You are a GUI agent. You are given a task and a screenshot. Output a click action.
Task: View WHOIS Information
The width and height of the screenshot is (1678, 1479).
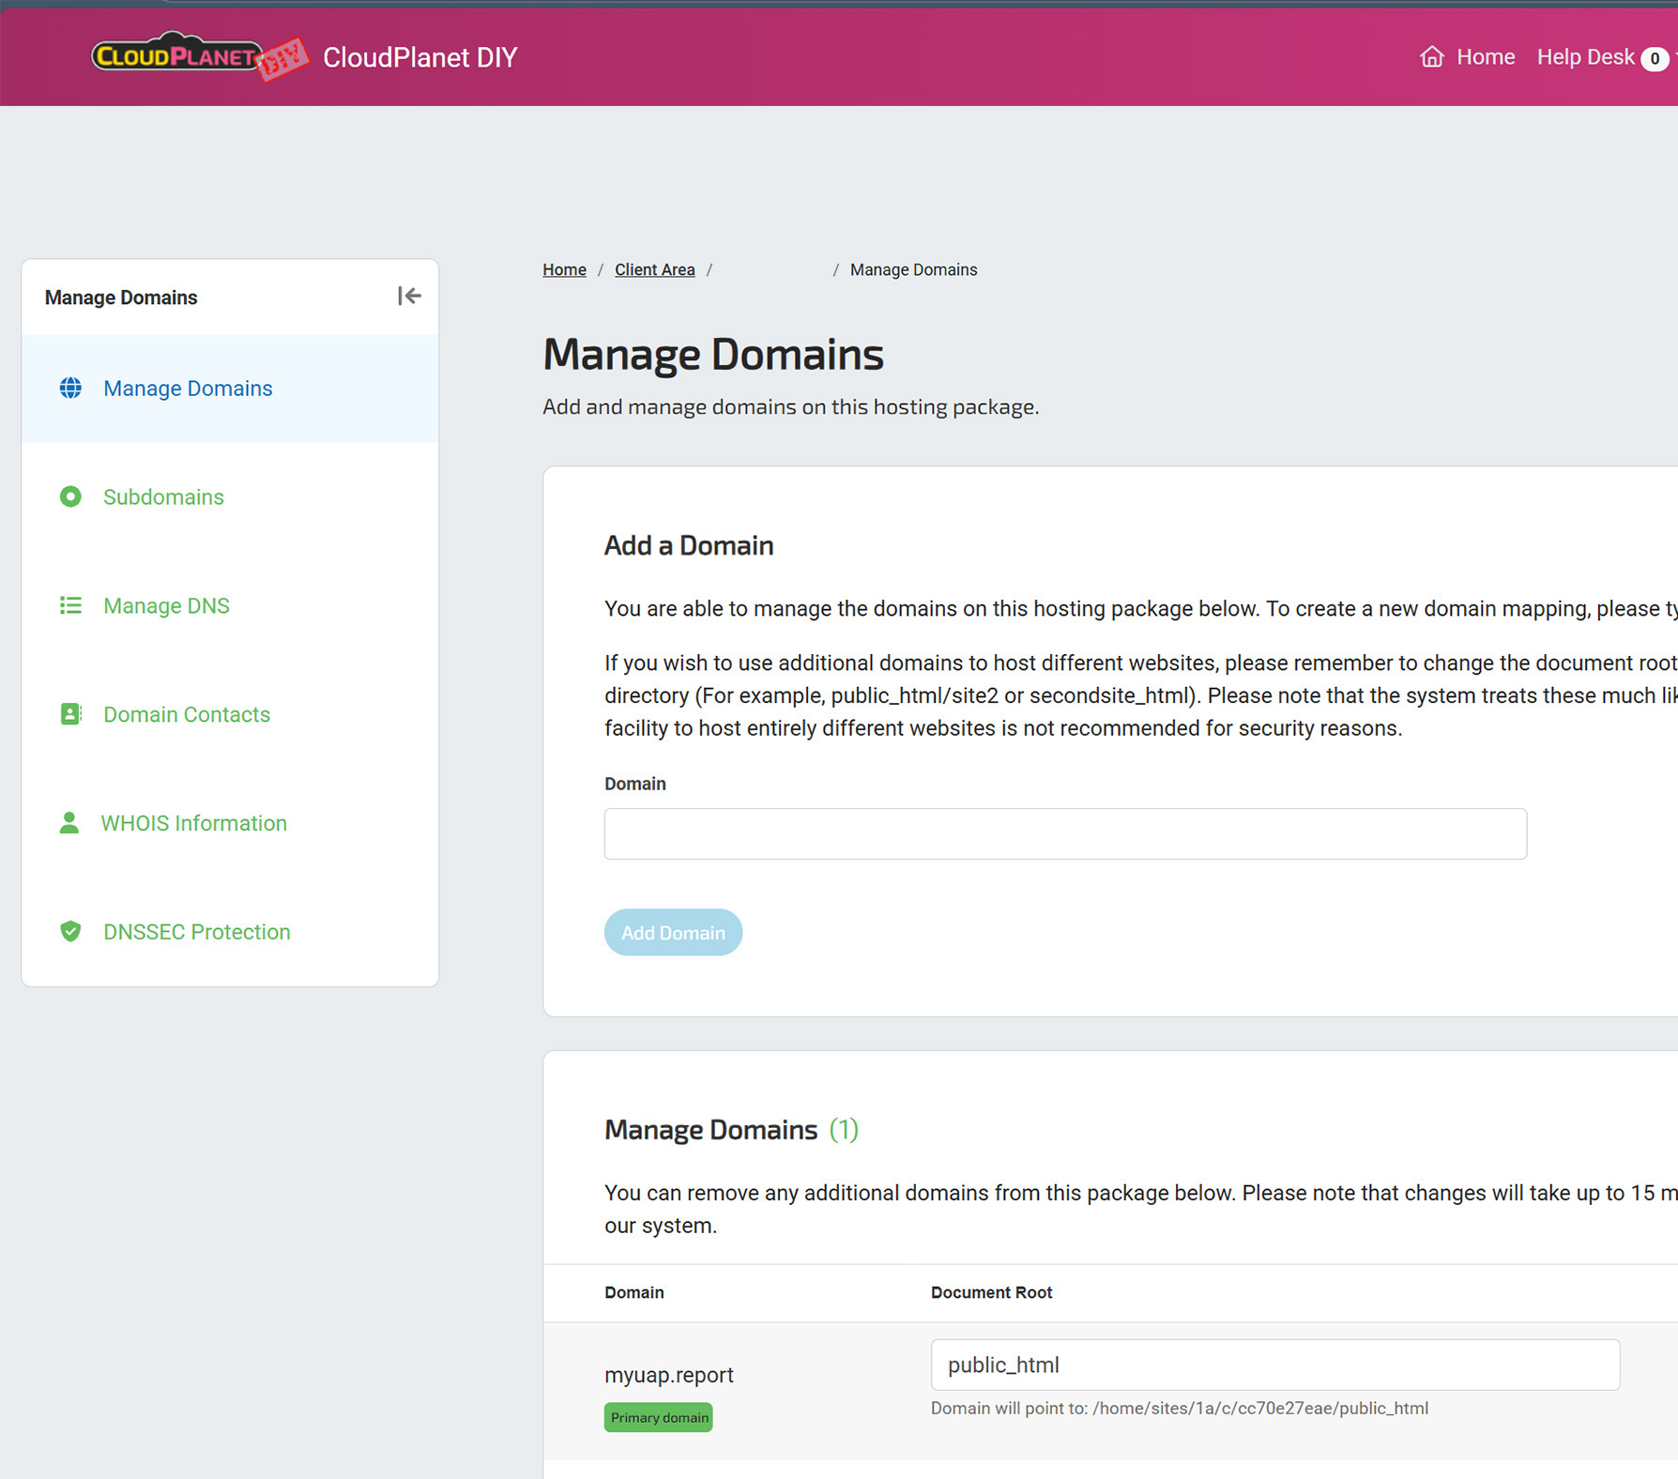[x=230, y=824]
